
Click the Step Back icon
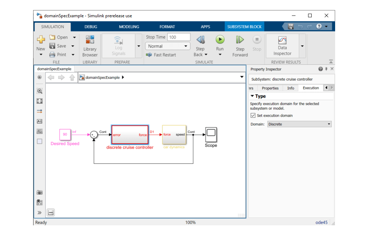click(x=201, y=40)
